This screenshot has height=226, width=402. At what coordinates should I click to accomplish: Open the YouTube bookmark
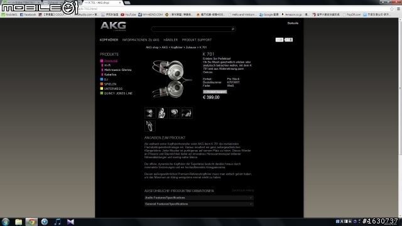coord(128,14)
